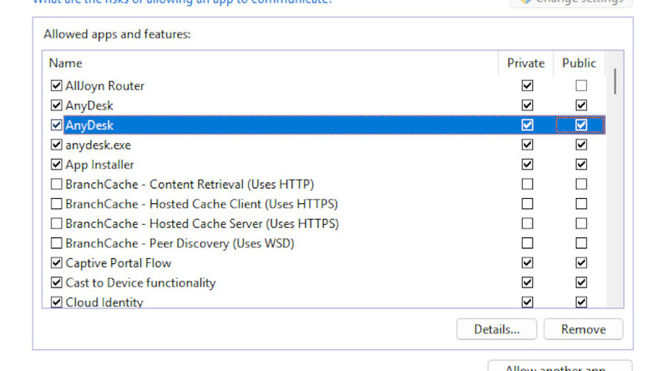The image size is (668, 371).
Task: Uncheck the anydesk.exe name checkbox
Action: coord(56,145)
